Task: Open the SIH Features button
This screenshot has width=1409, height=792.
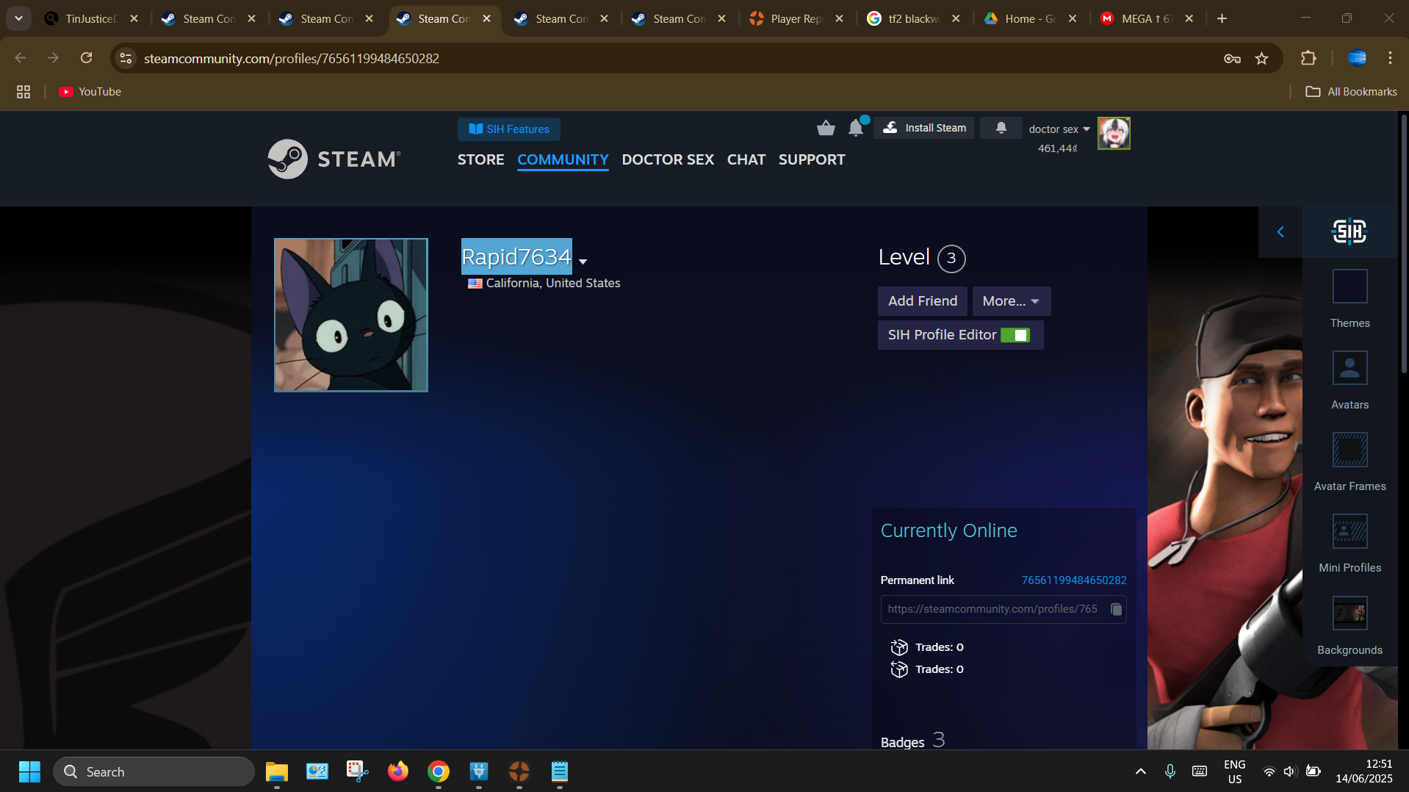Action: 509,129
